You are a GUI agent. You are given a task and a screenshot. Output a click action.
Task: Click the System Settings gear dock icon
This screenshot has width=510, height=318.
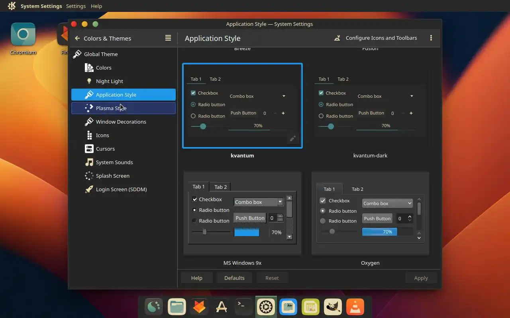tap(266, 307)
